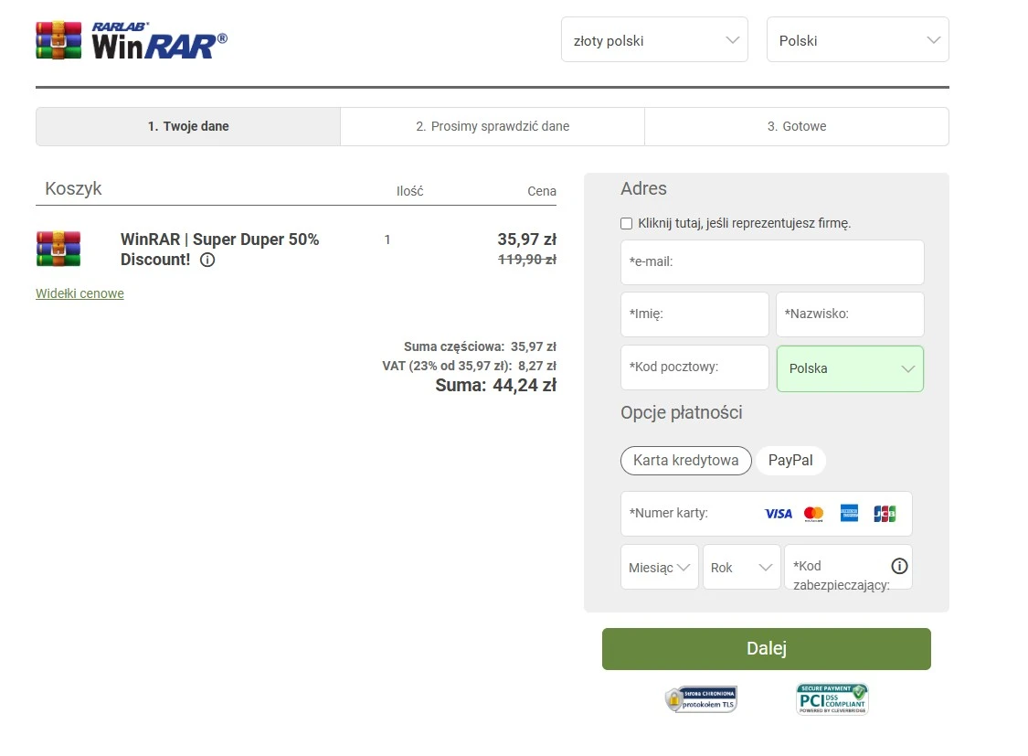Open the security code info icon
1028x756 pixels.
898,566
